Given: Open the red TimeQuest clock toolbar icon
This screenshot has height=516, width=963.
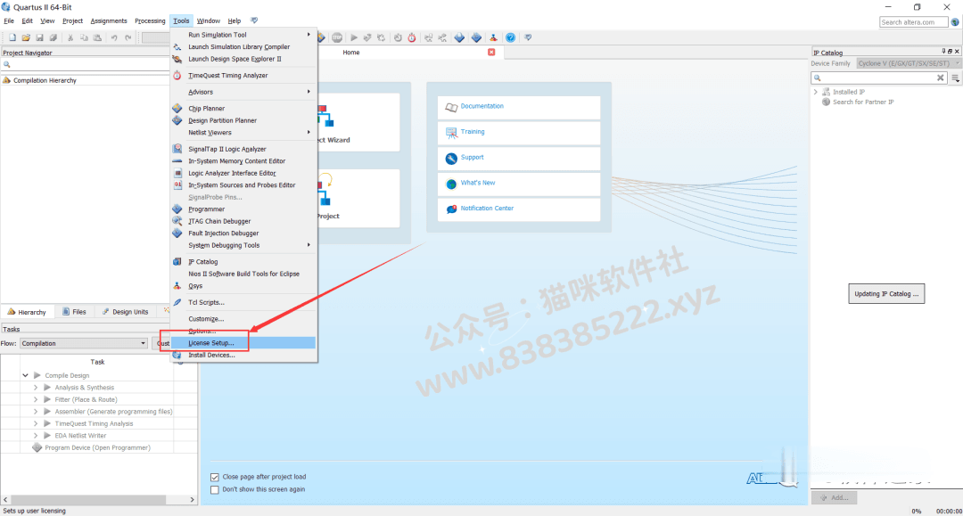Looking at the screenshot, I should click(411, 37).
